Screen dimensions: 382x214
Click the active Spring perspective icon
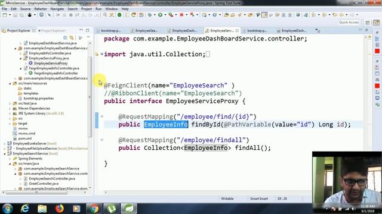pos(377,23)
